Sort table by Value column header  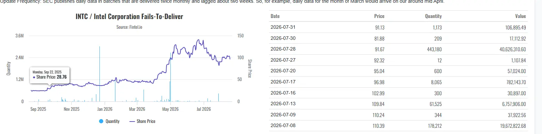point(520,16)
